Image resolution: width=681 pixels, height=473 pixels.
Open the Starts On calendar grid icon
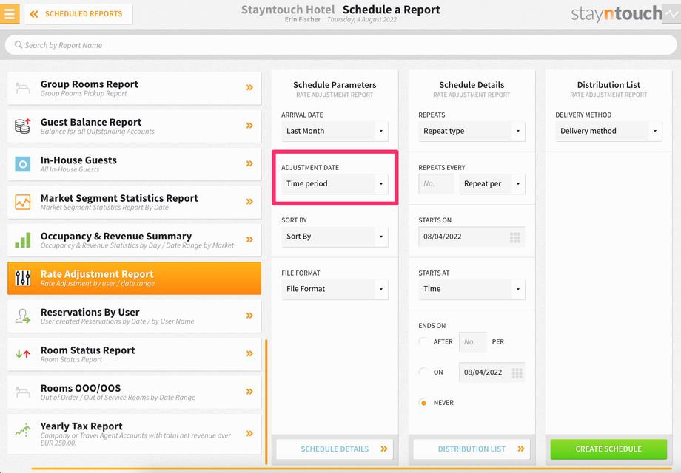515,237
